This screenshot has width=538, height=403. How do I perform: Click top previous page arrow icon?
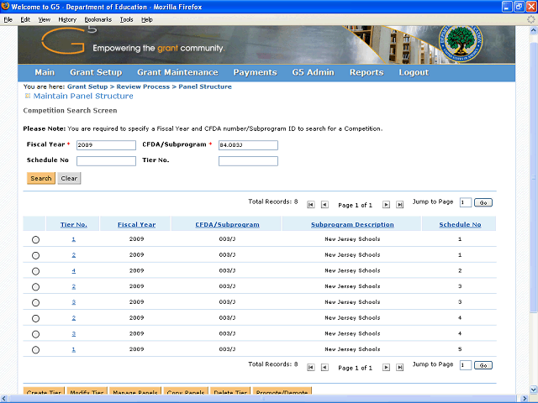click(324, 204)
